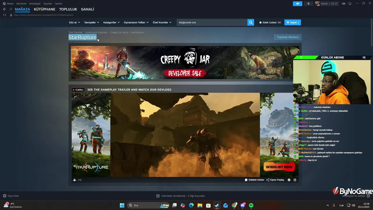Expand Özel Kısımlar dropdown
Screen dimensions: 373x210
(x=162, y=22)
